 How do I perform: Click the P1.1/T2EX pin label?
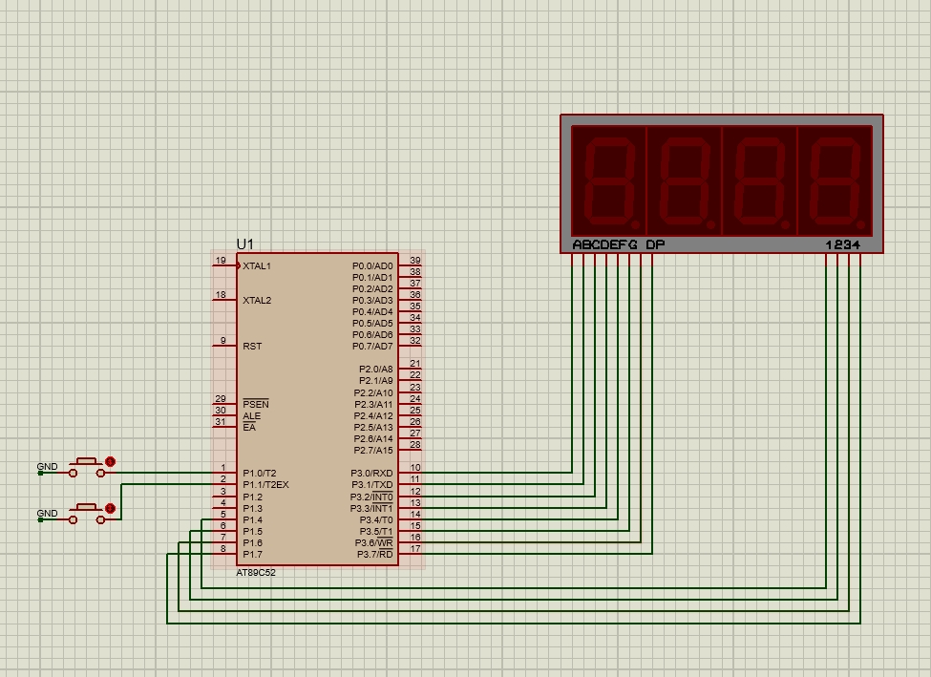(x=265, y=484)
